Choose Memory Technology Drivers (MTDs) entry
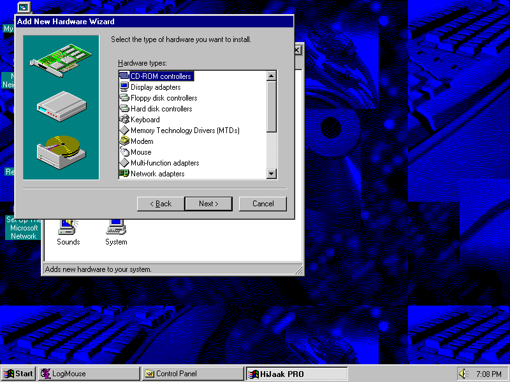This screenshot has height=382, width=510. [x=185, y=131]
